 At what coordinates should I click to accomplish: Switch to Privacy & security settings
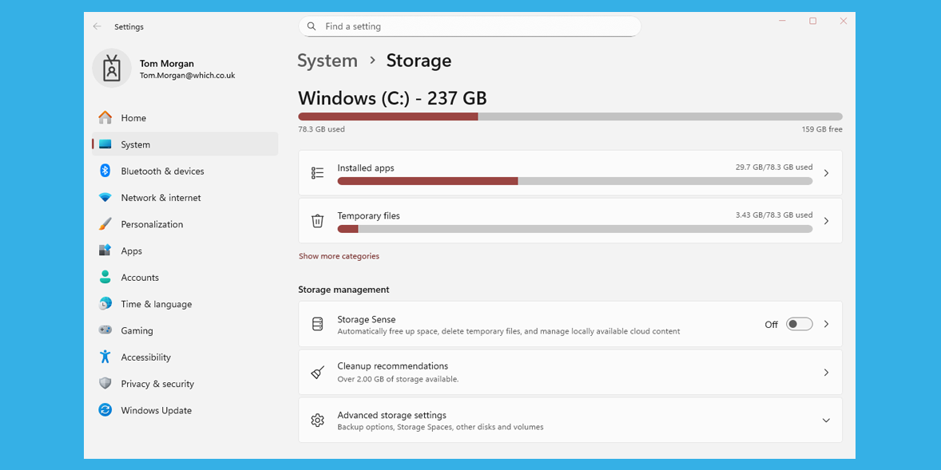pyautogui.click(x=157, y=384)
